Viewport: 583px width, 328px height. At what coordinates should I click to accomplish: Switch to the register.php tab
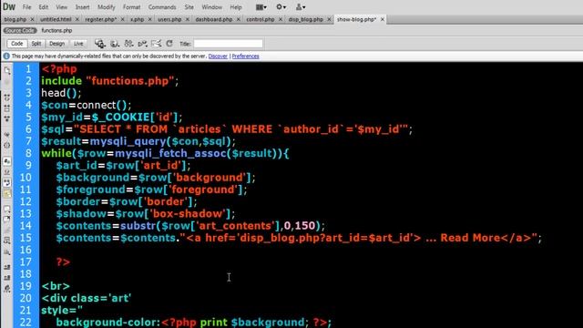tap(101, 19)
